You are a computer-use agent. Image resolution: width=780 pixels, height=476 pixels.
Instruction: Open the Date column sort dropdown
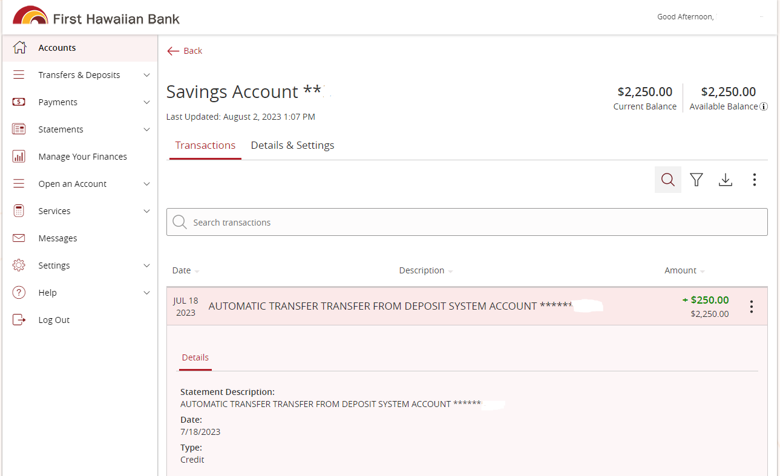coord(198,270)
